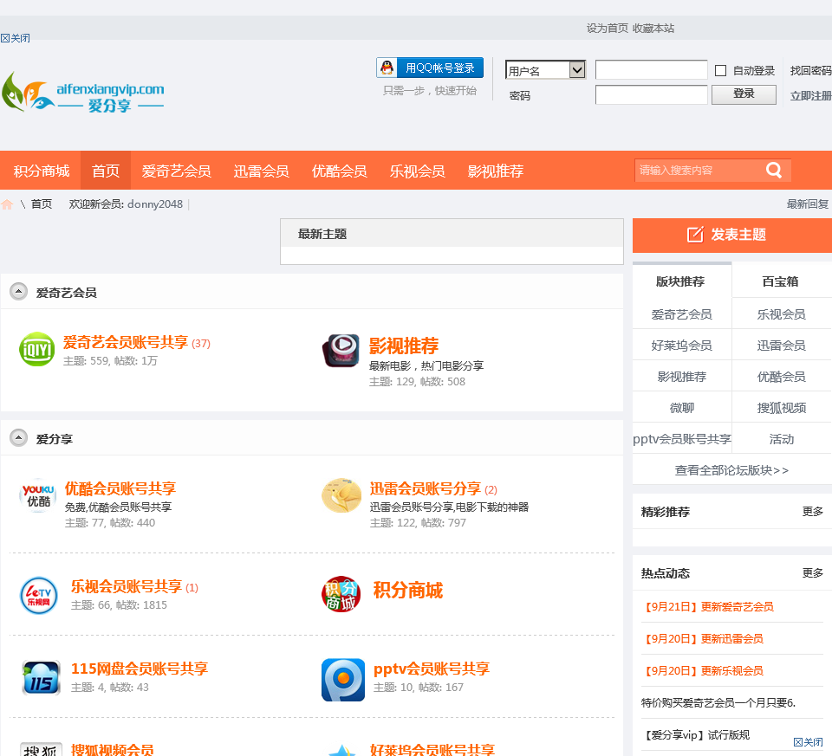Click 搜狐视频 in the sidebar
This screenshot has width=832, height=756.
[x=782, y=408]
